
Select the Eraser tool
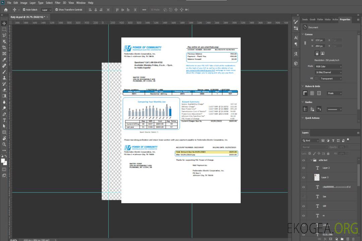tap(4, 90)
